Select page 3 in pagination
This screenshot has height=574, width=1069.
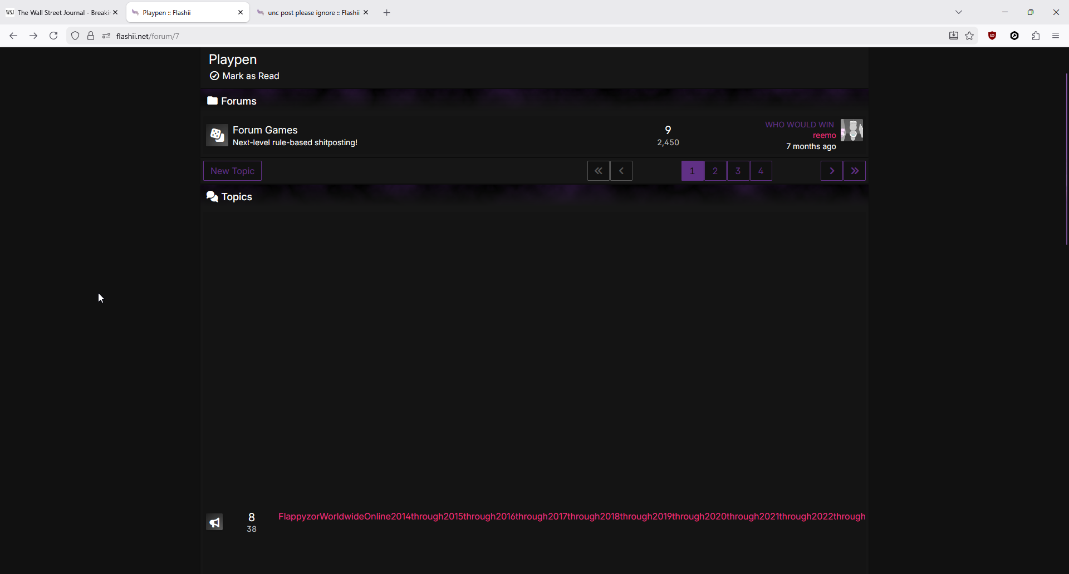click(738, 171)
